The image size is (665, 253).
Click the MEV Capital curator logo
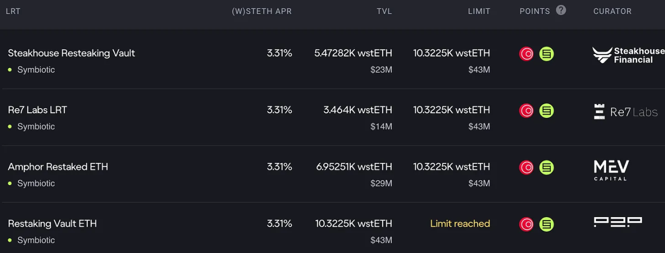click(x=611, y=170)
